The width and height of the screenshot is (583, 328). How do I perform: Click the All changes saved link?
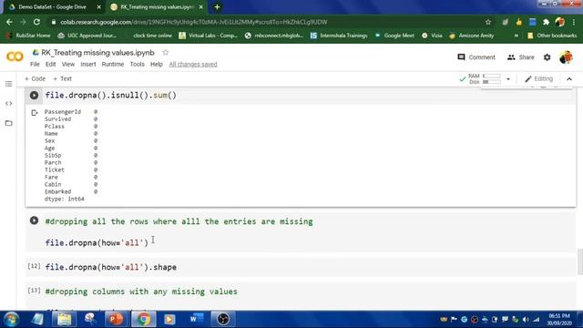coord(193,65)
